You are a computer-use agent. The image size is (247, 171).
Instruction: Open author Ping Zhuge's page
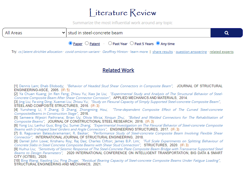tap(69, 161)
